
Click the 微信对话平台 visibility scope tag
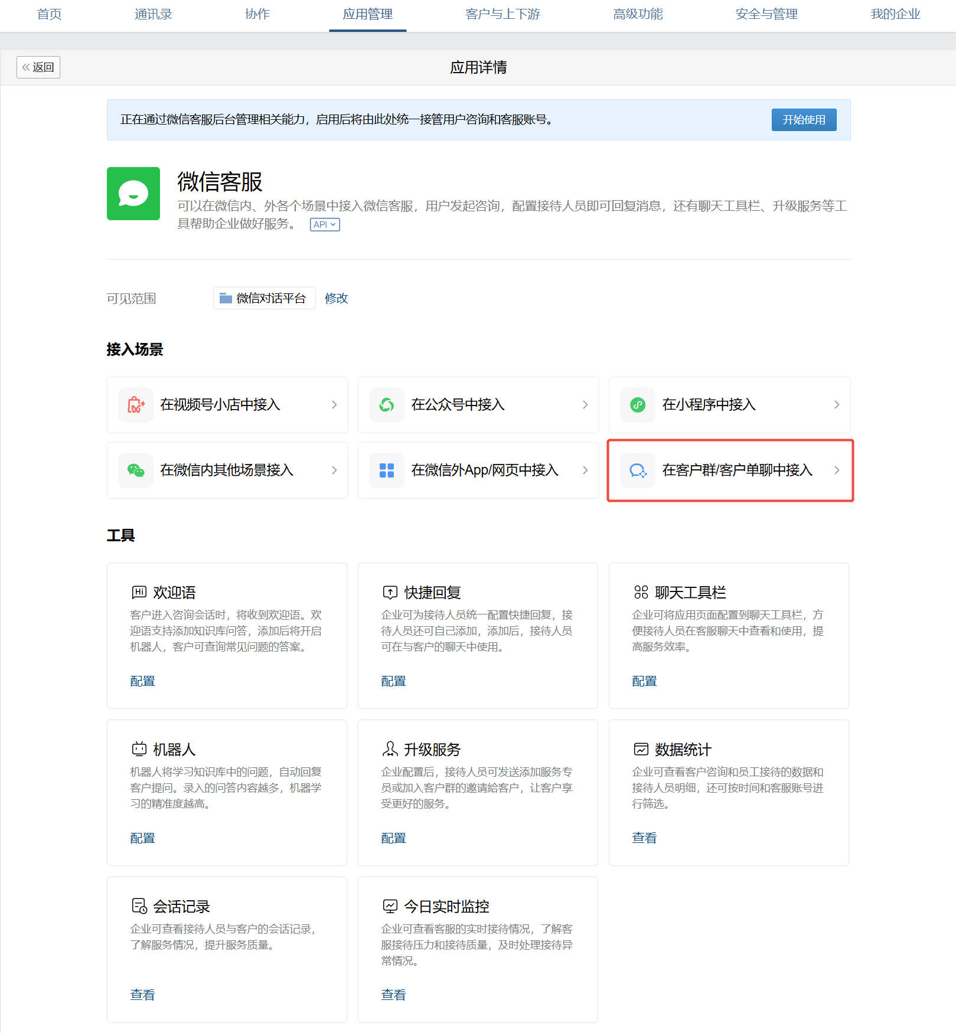click(264, 298)
